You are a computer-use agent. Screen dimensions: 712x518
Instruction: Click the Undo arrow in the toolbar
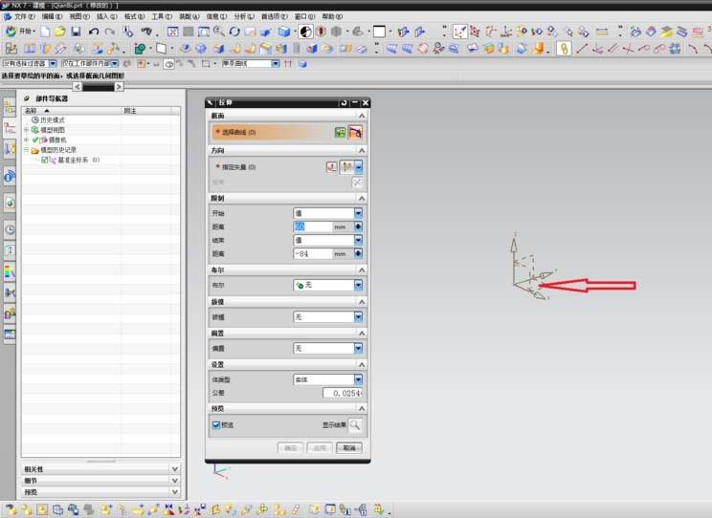coord(94,32)
